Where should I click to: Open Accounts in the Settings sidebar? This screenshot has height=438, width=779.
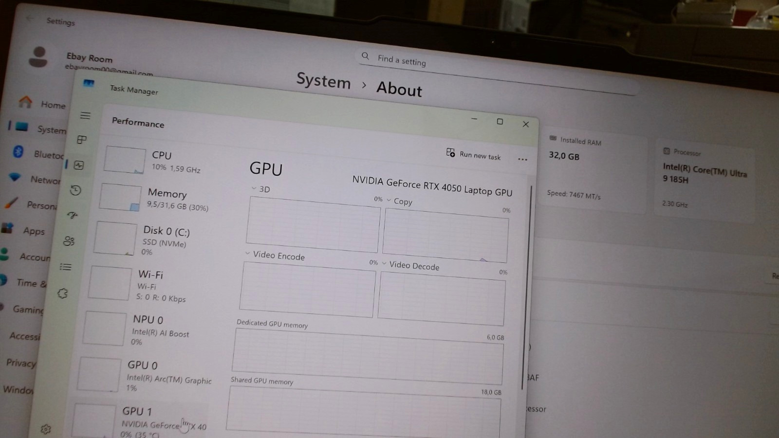25,255
